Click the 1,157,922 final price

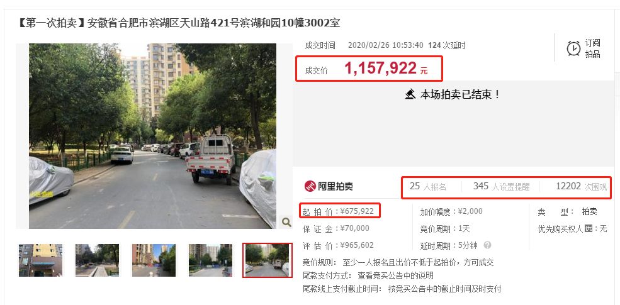[380, 69]
